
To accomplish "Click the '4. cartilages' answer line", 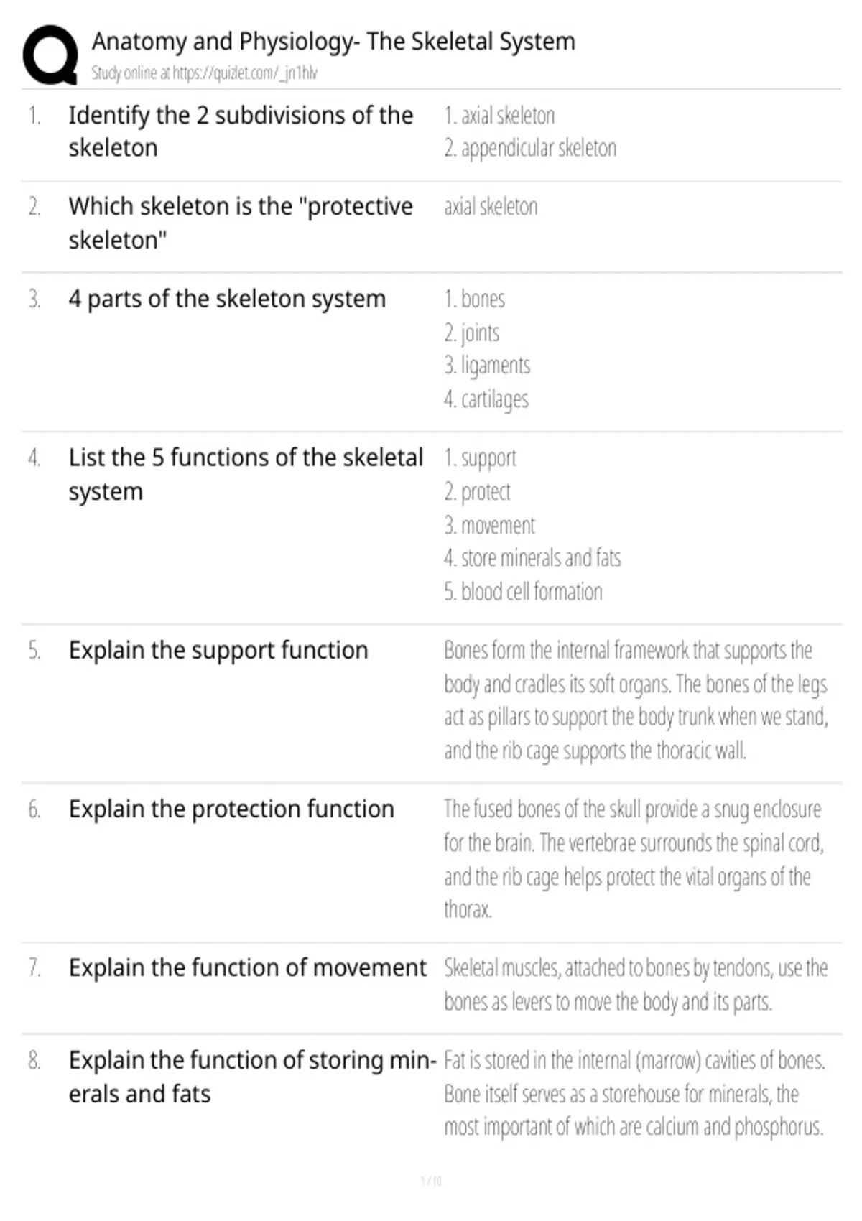I will (x=486, y=399).
